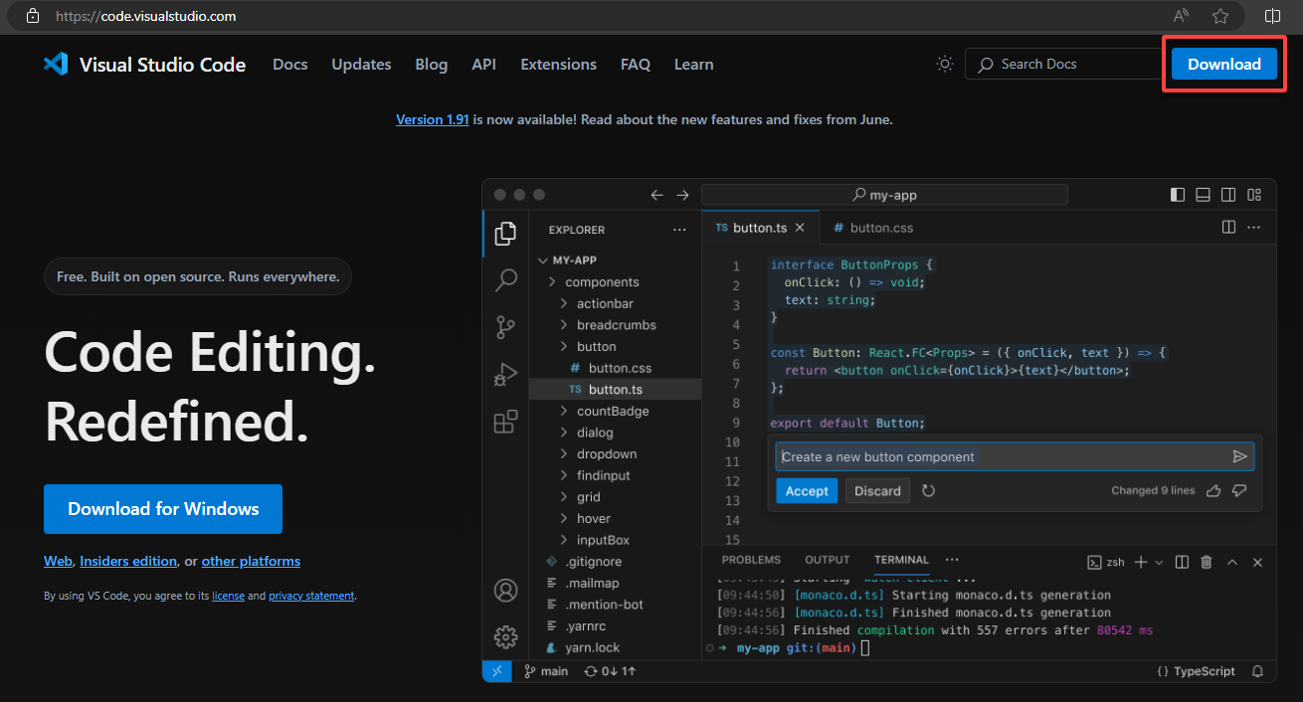This screenshot has width=1303, height=702.
Task: Select the Run and Debug icon
Action: pyautogui.click(x=505, y=375)
